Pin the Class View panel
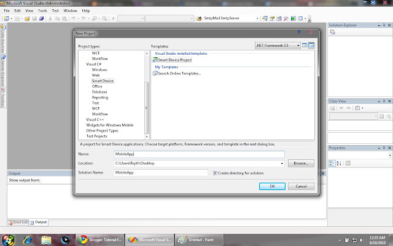393x246 pixels. (384, 101)
